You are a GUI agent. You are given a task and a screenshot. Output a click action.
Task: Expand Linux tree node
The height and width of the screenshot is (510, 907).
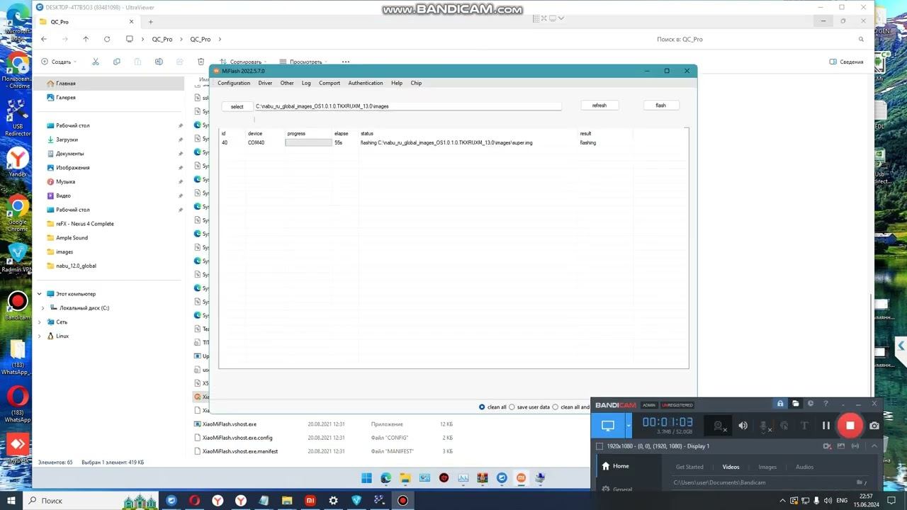[40, 336]
